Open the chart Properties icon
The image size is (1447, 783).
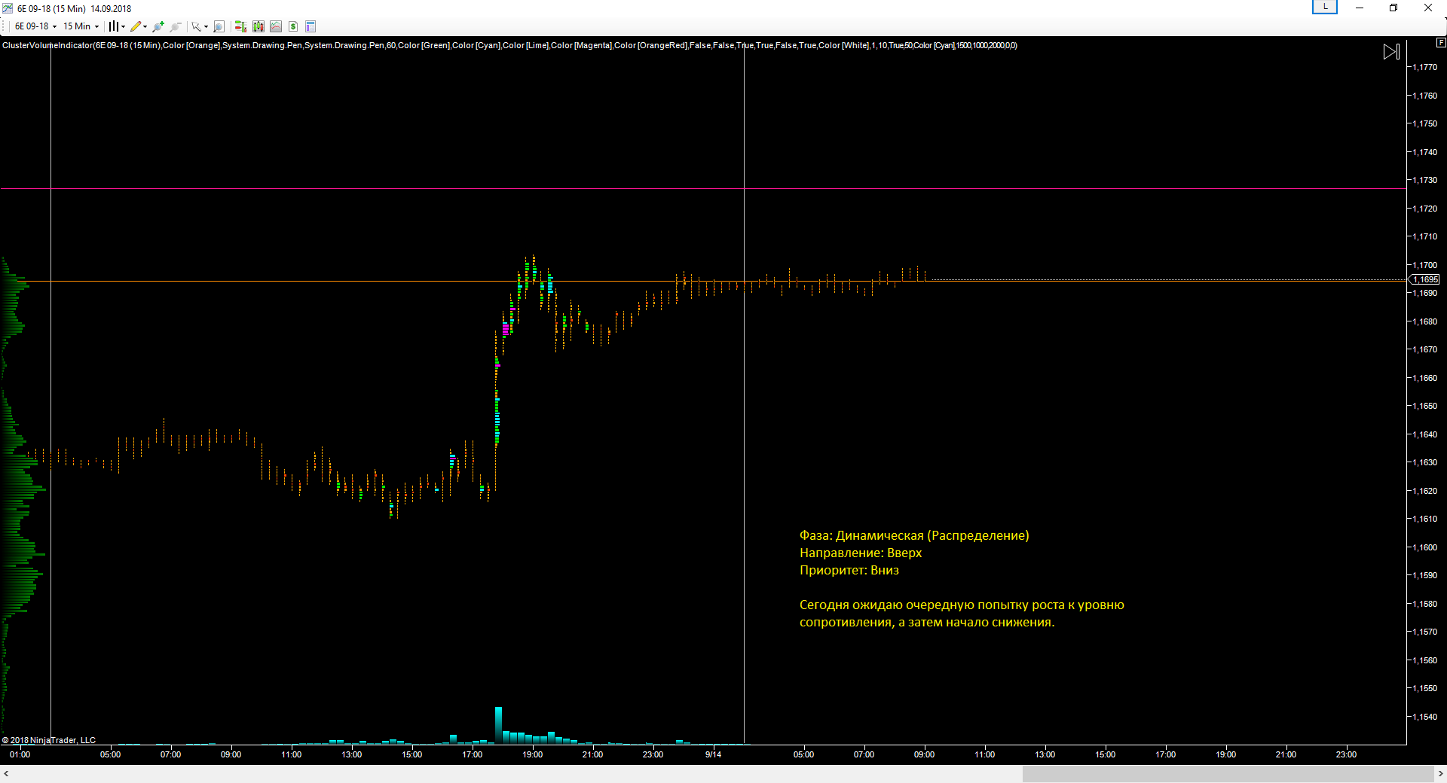pyautogui.click(x=311, y=26)
